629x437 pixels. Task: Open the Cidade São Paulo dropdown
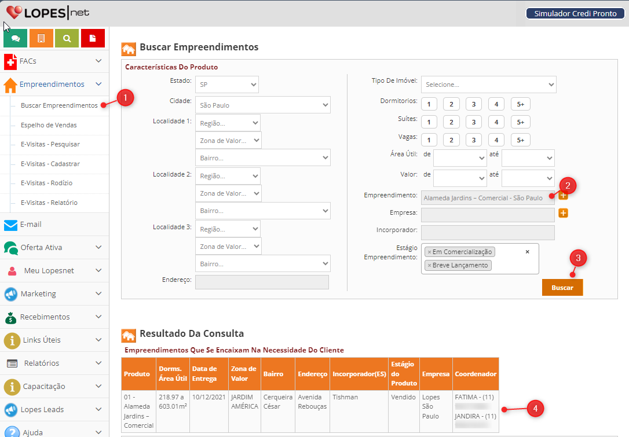(x=262, y=105)
